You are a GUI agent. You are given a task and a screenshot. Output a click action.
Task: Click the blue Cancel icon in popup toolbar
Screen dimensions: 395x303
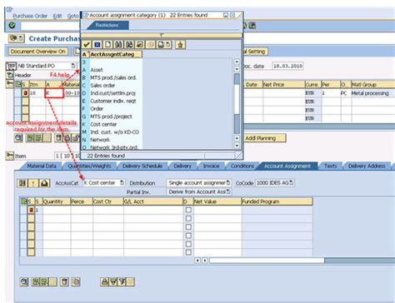point(97,44)
